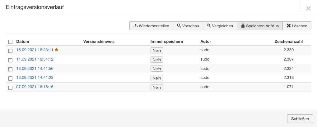Open the 14.09.2021 10:54:12 version link
This screenshot has height=127, width=317.
pyautogui.click(x=35, y=59)
